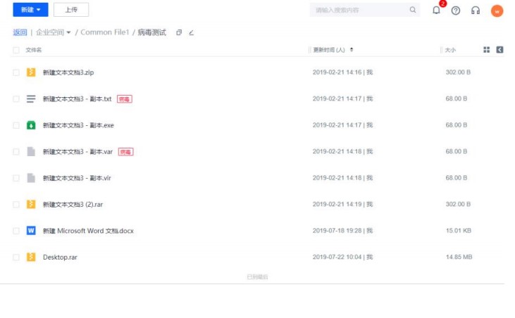
Task: Click the 上传 upload button
Action: coord(71,10)
